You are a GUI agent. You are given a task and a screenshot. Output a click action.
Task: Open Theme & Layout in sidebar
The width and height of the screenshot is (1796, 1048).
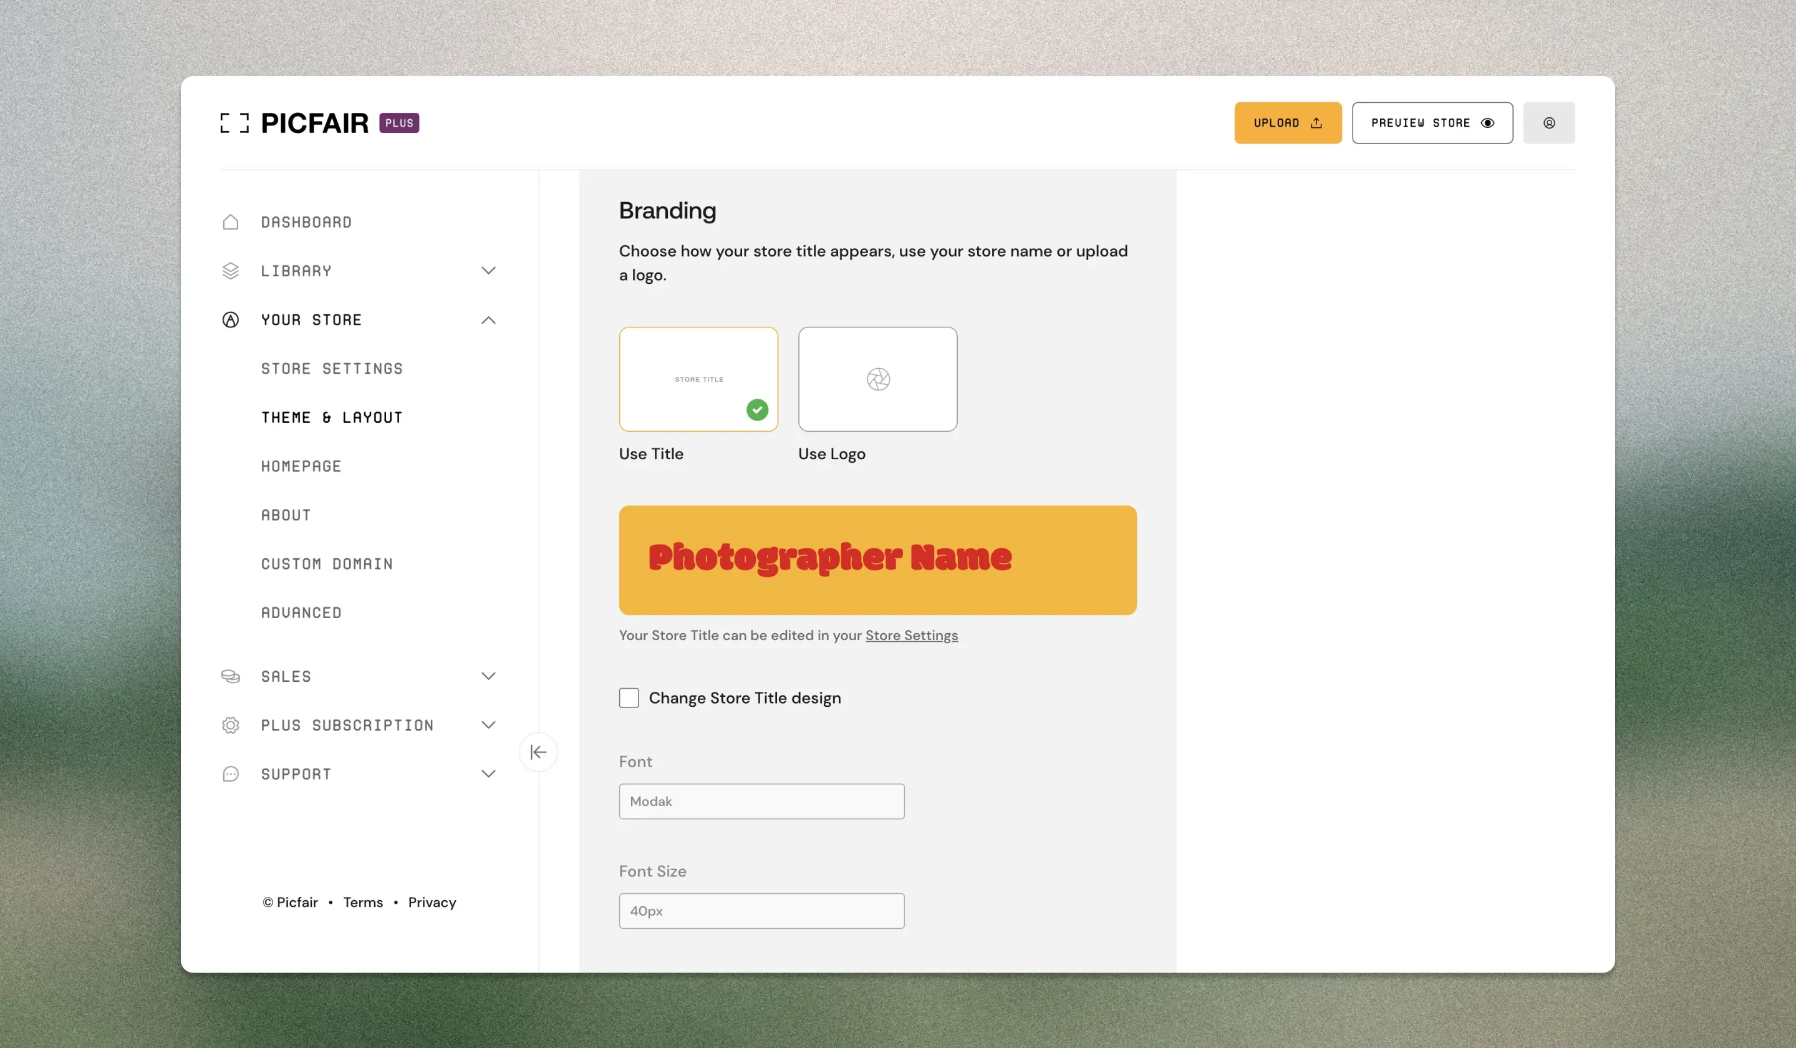331,417
